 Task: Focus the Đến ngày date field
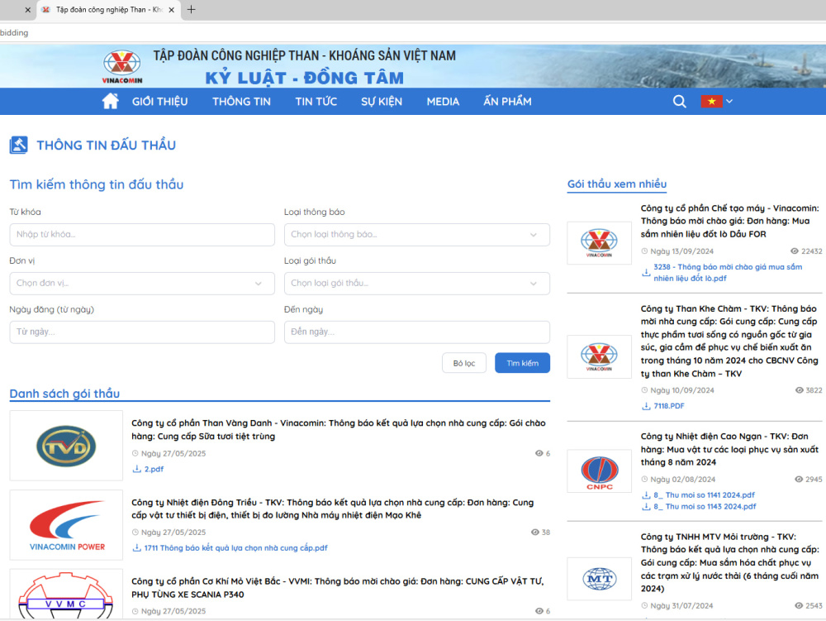(416, 332)
